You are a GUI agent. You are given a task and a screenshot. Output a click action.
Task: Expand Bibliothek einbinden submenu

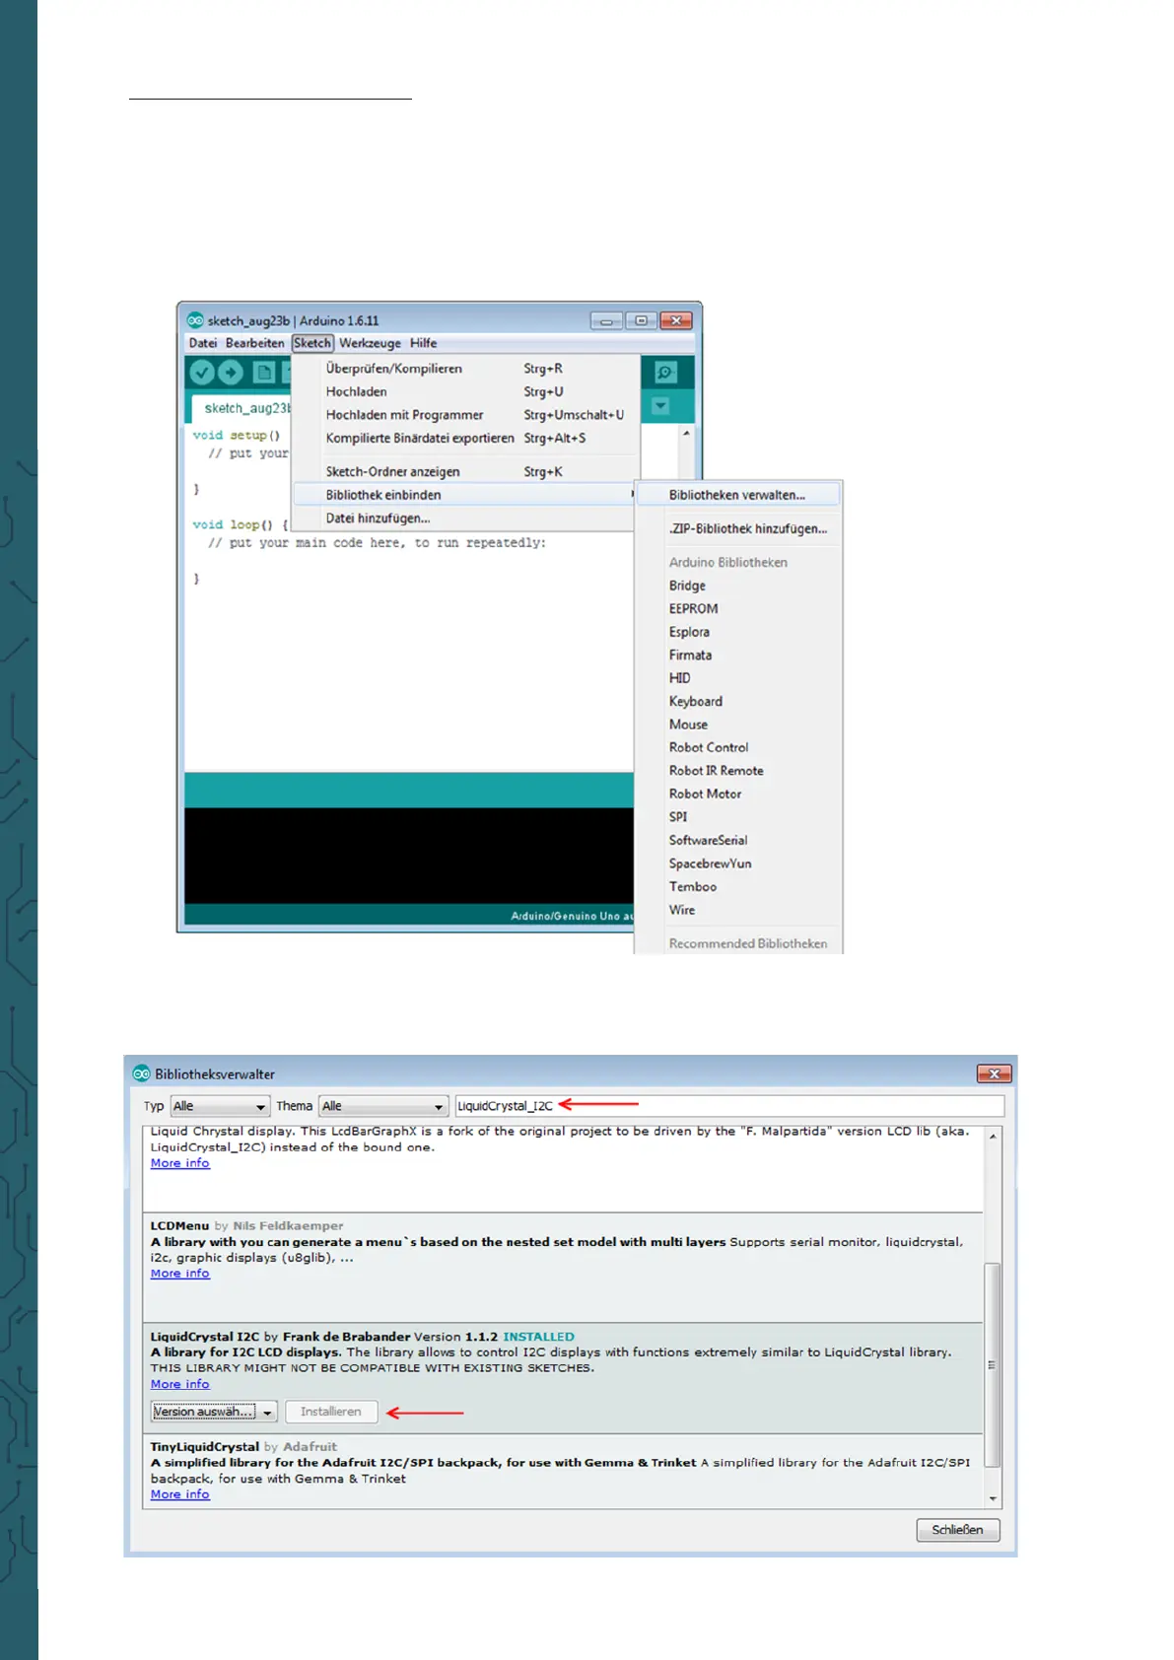(x=466, y=495)
